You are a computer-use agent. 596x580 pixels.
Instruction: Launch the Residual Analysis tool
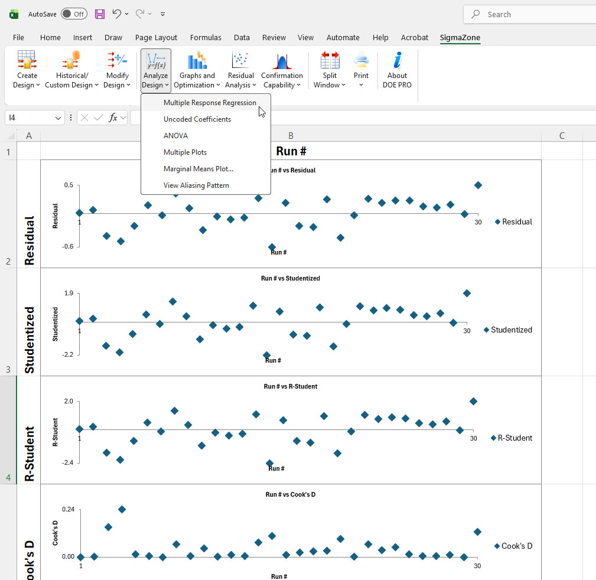coord(240,69)
